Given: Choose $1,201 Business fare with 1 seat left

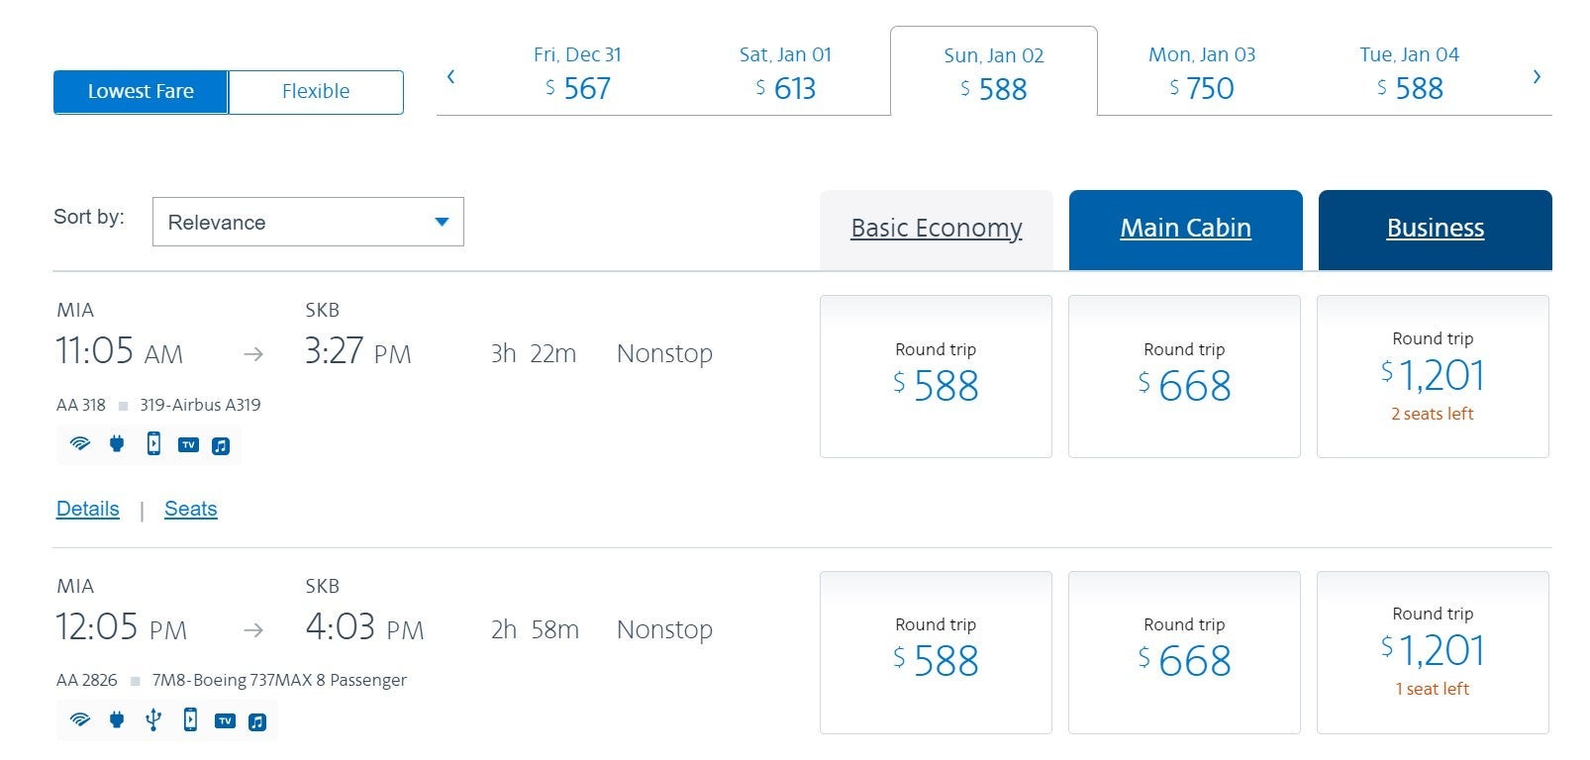Looking at the screenshot, I should tap(1433, 652).
